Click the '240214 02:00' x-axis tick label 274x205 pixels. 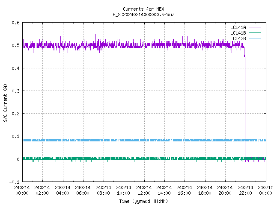pyautogui.click(x=42, y=190)
